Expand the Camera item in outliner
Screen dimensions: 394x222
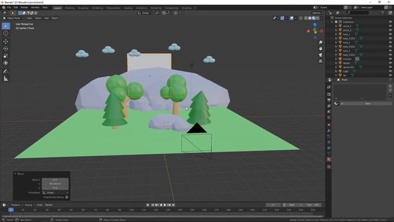tap(336, 59)
